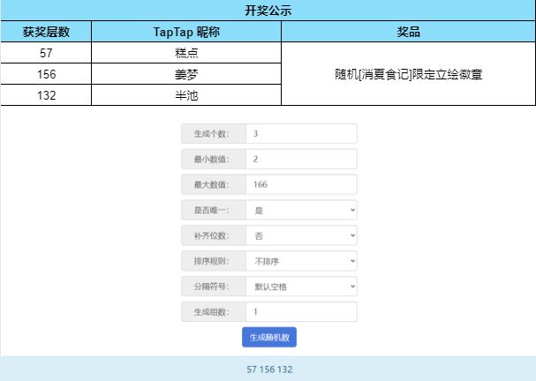Screen dimensions: 536x381
Task: Click the cell with floor number 57
Action: pos(46,53)
